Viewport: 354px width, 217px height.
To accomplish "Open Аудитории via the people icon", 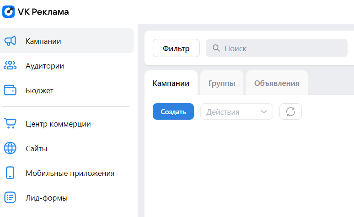I will 10,65.
